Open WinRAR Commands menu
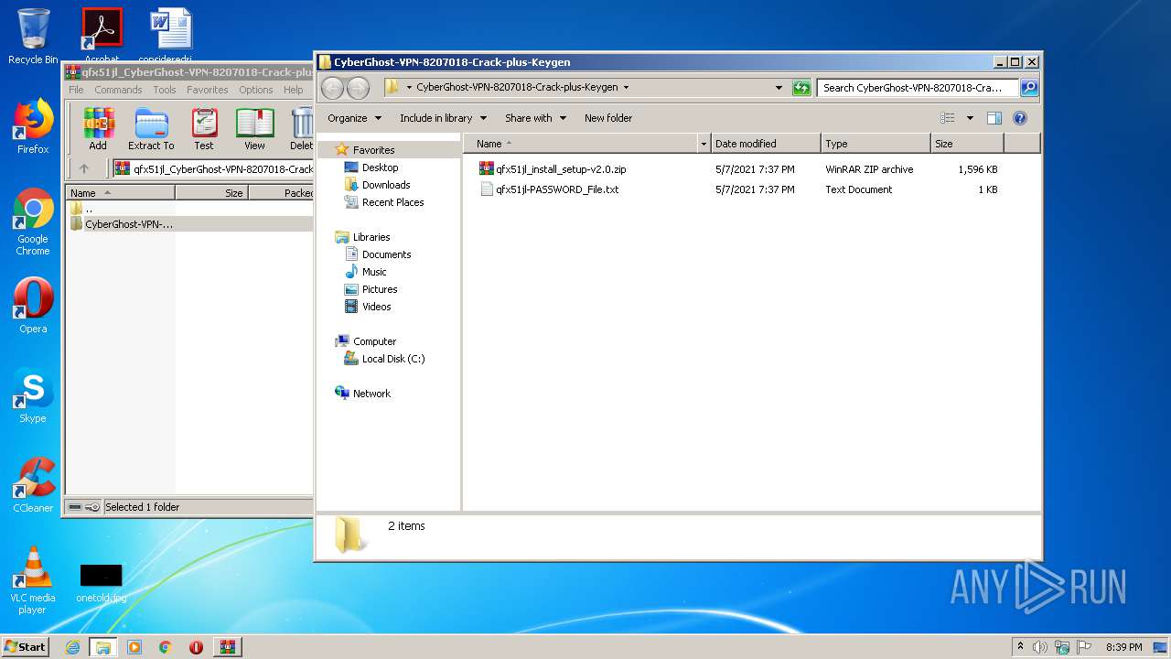This screenshot has height=659, width=1171. point(118,90)
